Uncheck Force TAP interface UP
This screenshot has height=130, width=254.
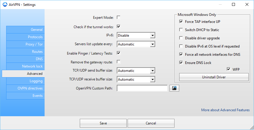pos(181,21)
